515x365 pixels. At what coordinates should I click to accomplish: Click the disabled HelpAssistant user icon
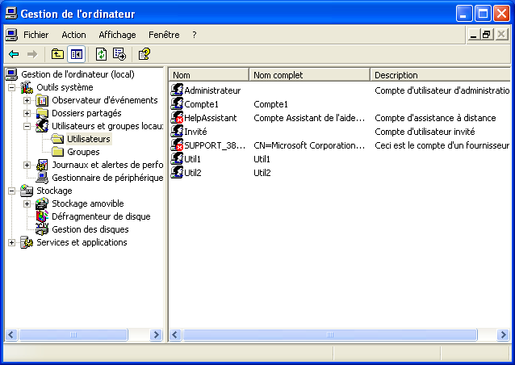click(178, 118)
